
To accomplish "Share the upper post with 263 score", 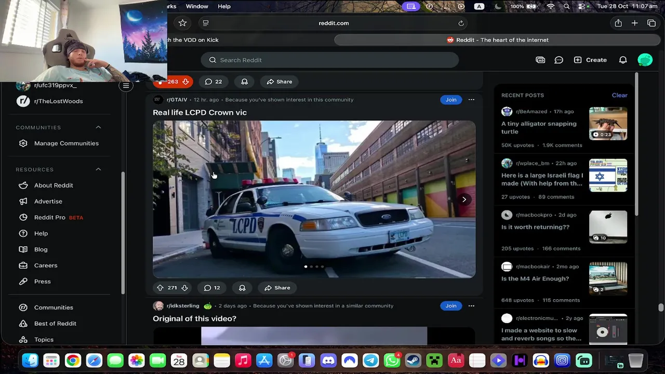I will point(280,82).
